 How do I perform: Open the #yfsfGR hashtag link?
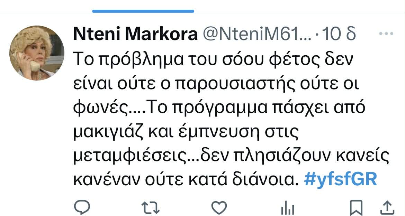341,180
